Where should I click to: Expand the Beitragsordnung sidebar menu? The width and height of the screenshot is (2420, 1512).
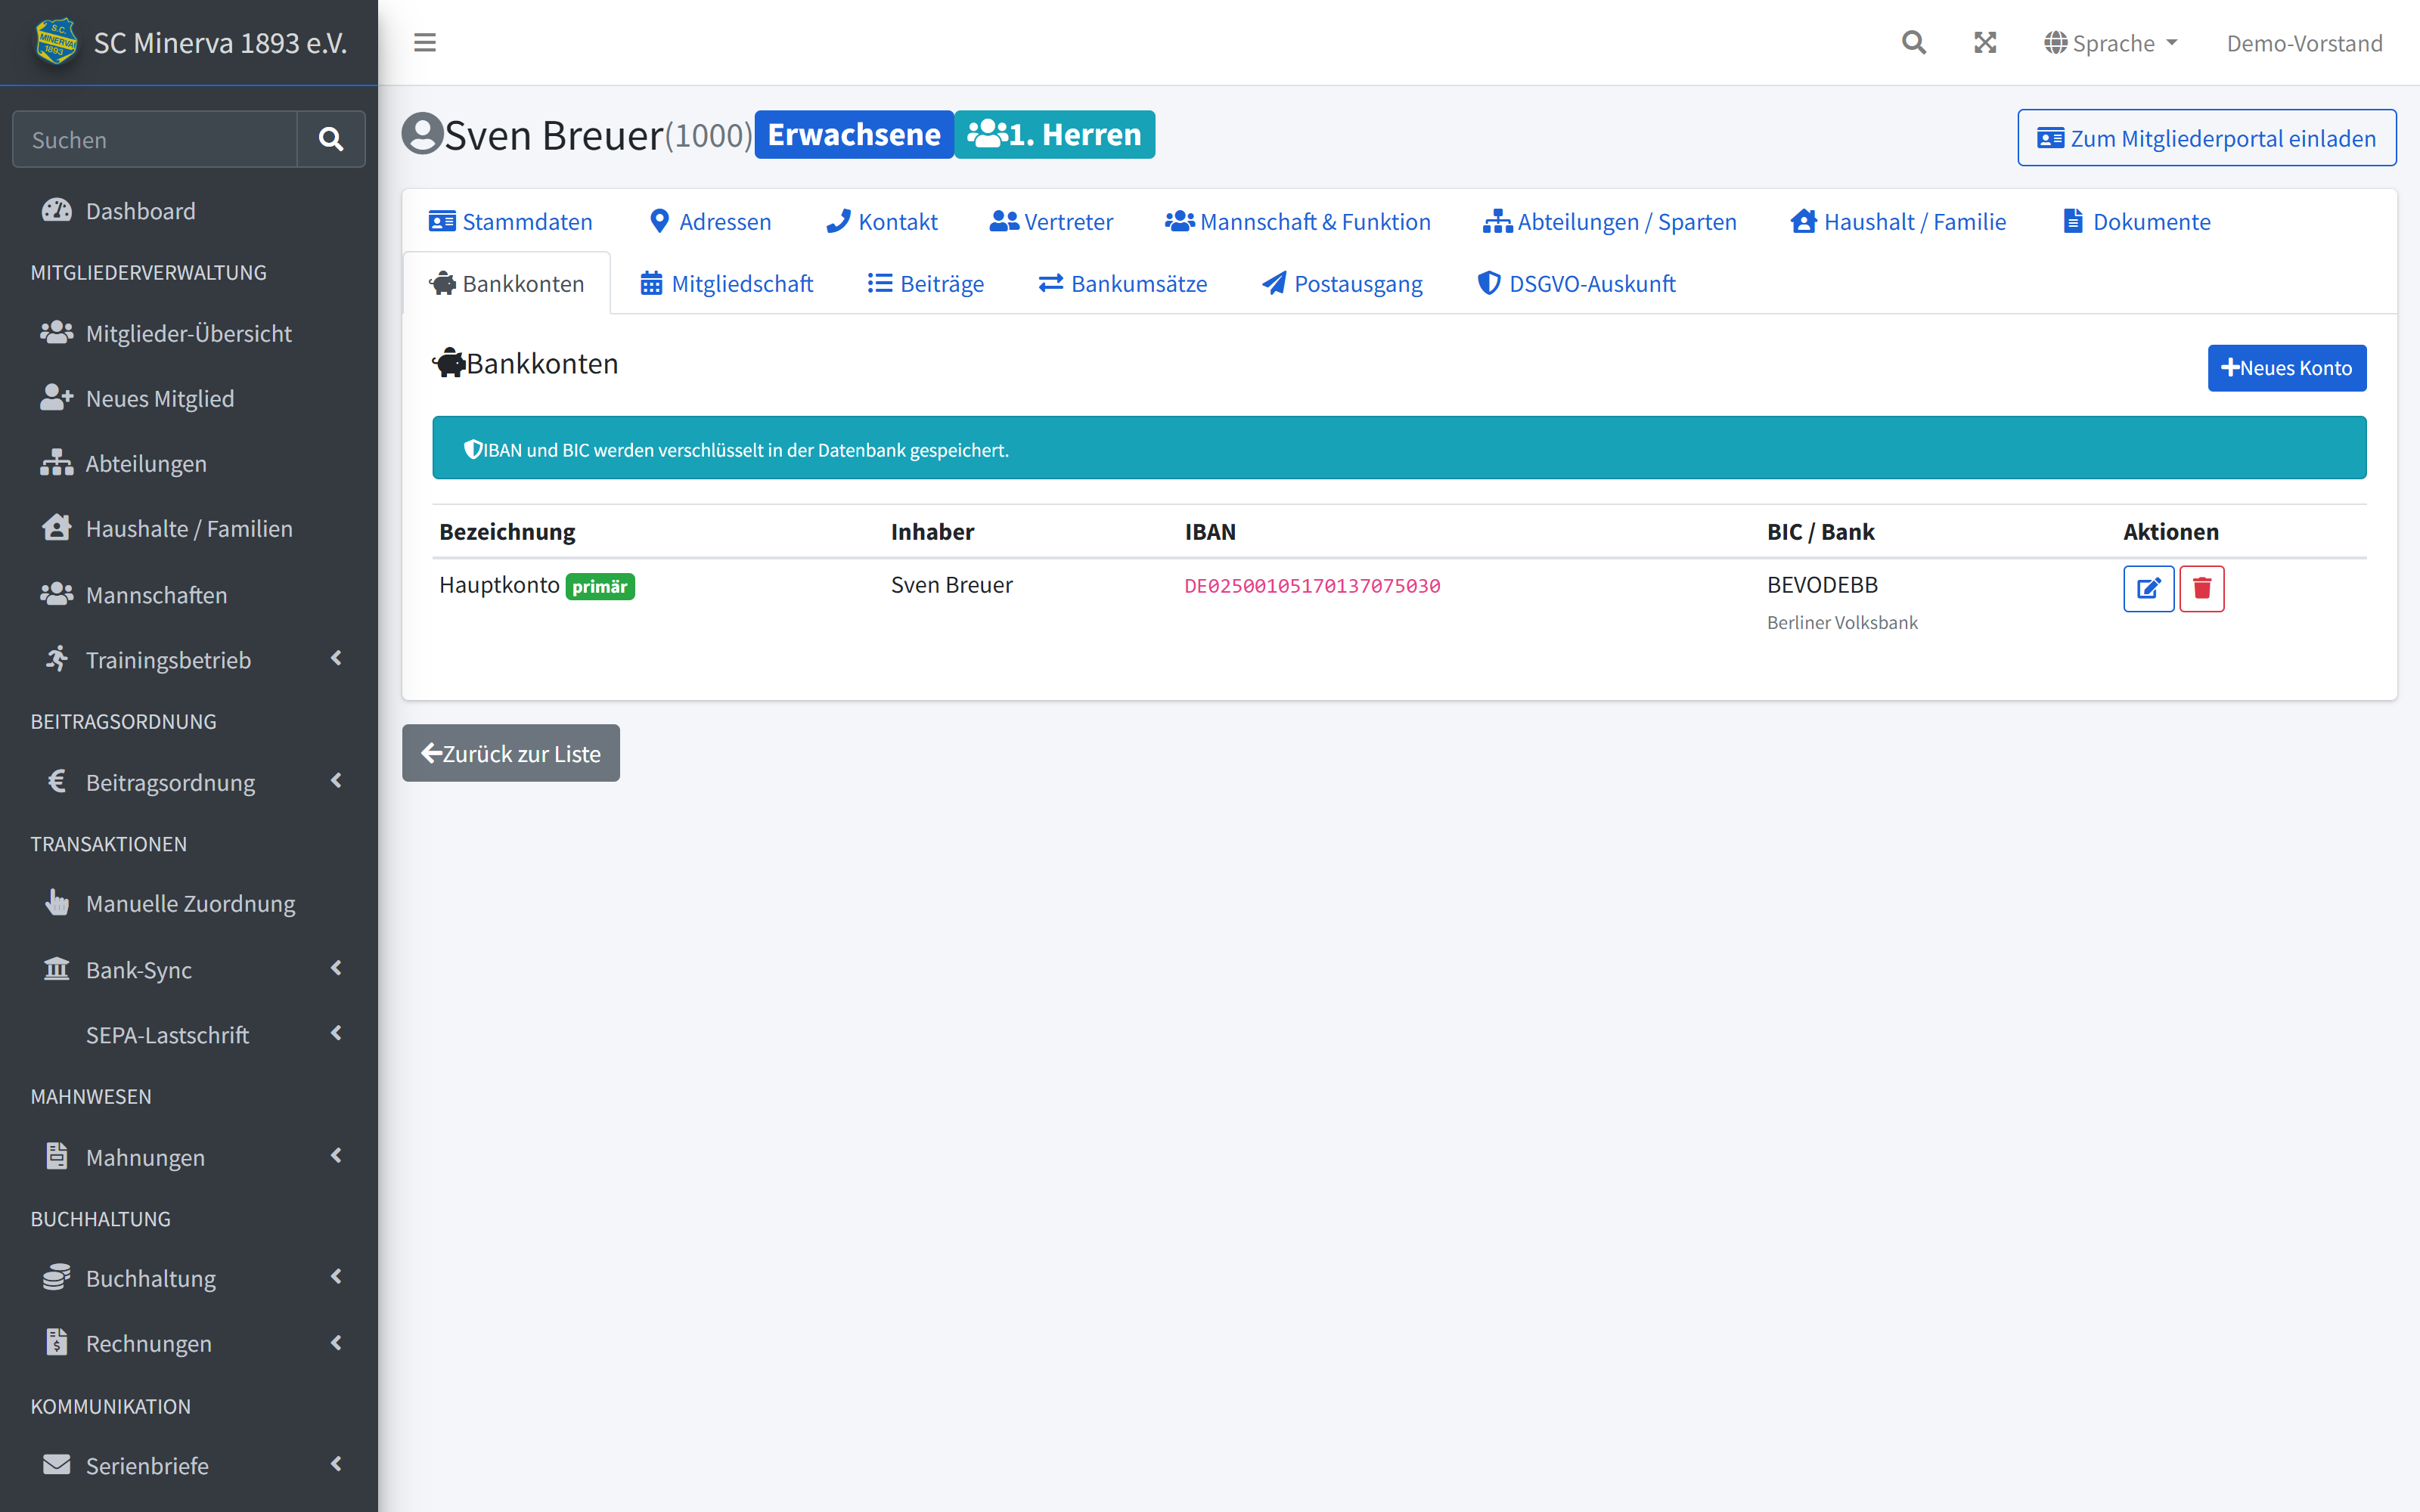click(x=189, y=782)
